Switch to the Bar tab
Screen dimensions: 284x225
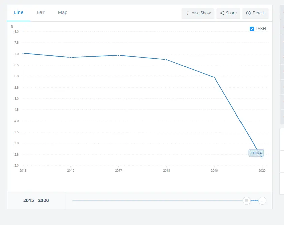40,12
